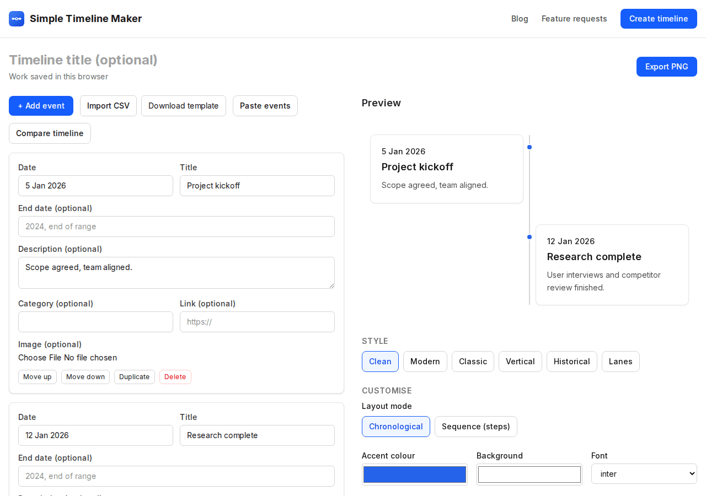Export the timeline as PNG
706x496 pixels.
(667, 67)
